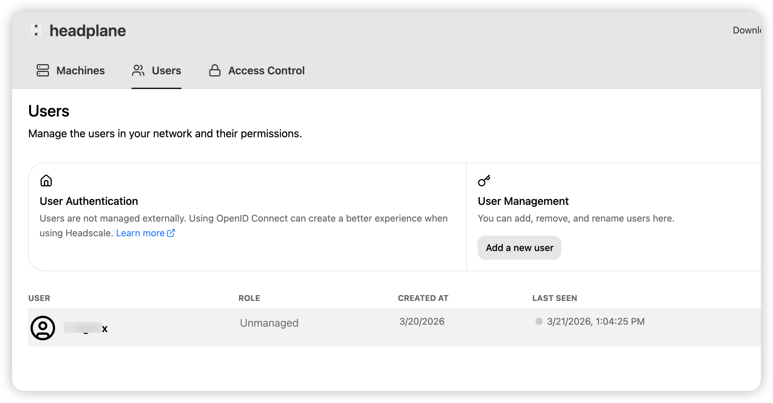Click the USER column header
The width and height of the screenshot is (773, 403).
[39, 298]
